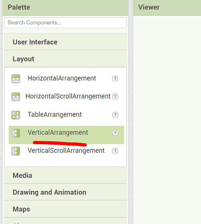
Task: Show the VerticalScrollArrangement help tooltip
Action: tap(115, 151)
